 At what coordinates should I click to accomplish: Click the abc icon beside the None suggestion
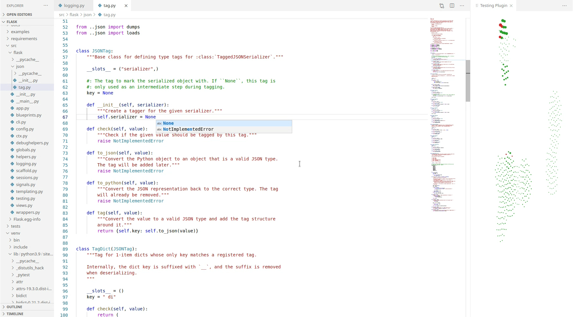click(x=159, y=123)
